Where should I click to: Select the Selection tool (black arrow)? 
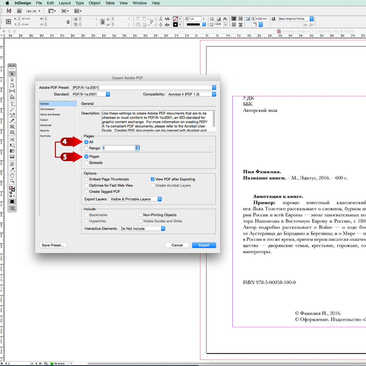point(12,74)
